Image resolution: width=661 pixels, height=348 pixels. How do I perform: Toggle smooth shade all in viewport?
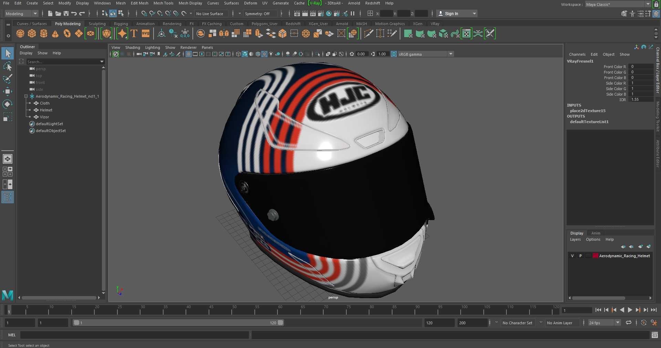[245, 54]
